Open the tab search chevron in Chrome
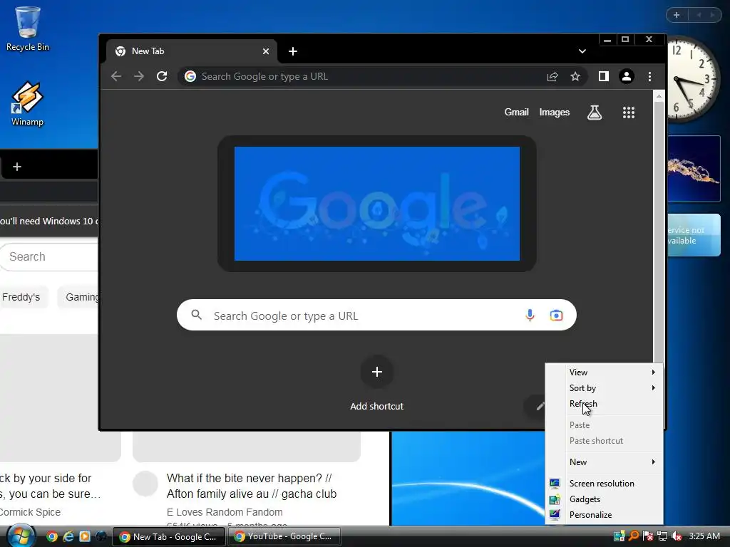 click(x=582, y=51)
